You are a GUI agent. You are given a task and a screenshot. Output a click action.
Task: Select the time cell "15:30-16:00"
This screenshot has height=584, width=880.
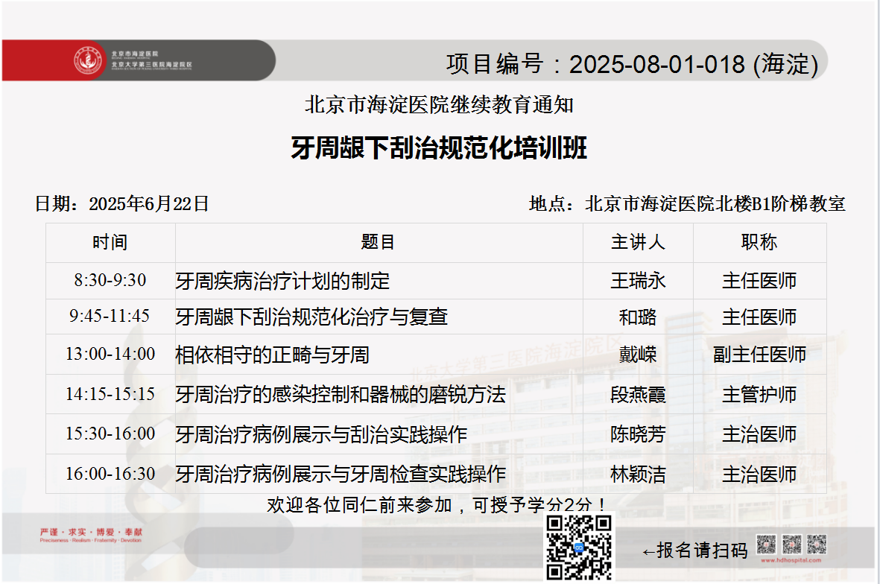click(110, 434)
